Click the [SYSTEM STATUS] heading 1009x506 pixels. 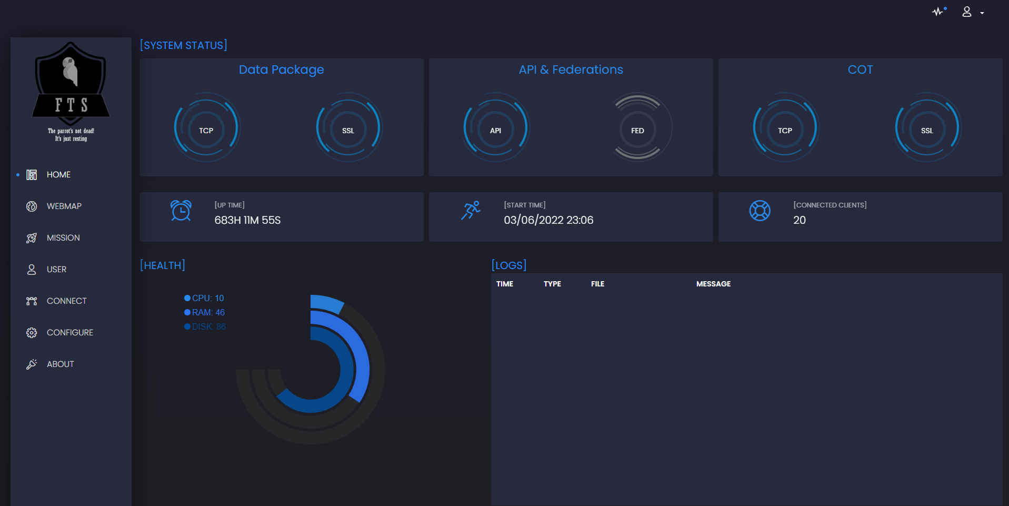(x=184, y=45)
